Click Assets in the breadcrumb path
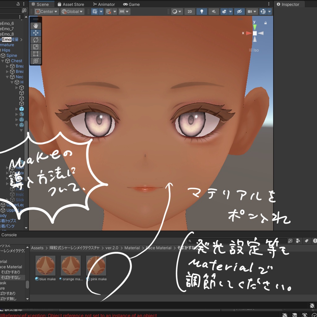Screen dimensions: 317x317 [37, 248]
